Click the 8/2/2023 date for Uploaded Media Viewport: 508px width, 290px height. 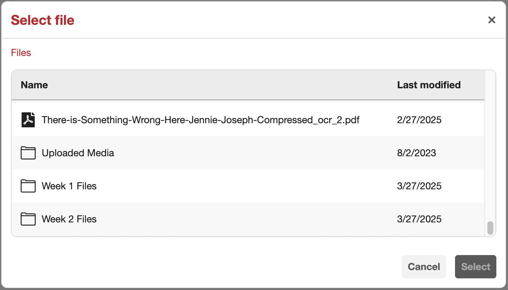416,153
